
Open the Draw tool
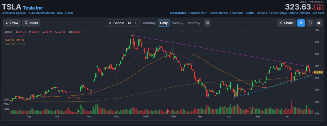point(12,23)
